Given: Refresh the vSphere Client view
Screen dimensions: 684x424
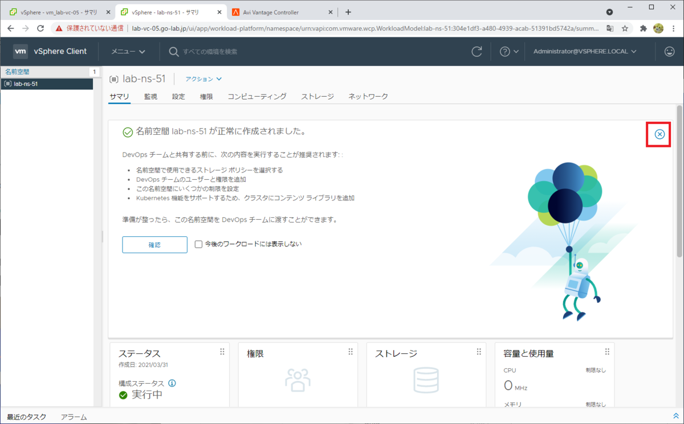Looking at the screenshot, I should (477, 51).
